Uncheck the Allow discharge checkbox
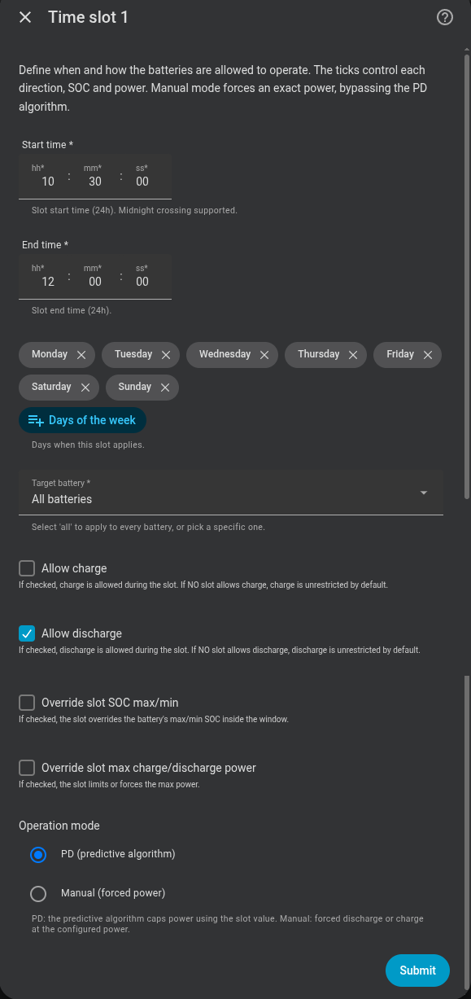Viewport: 471px width, 999px height. point(27,633)
